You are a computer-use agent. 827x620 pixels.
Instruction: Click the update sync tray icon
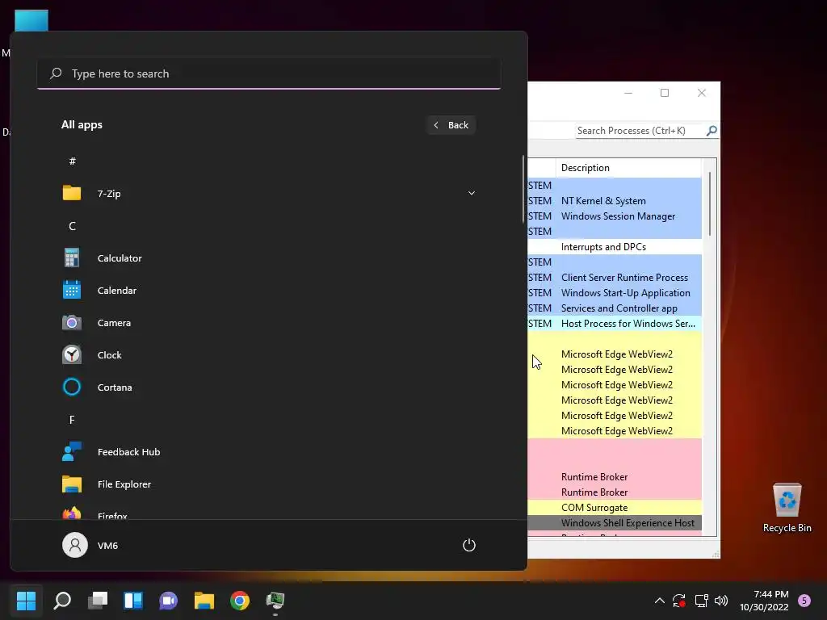pos(678,601)
